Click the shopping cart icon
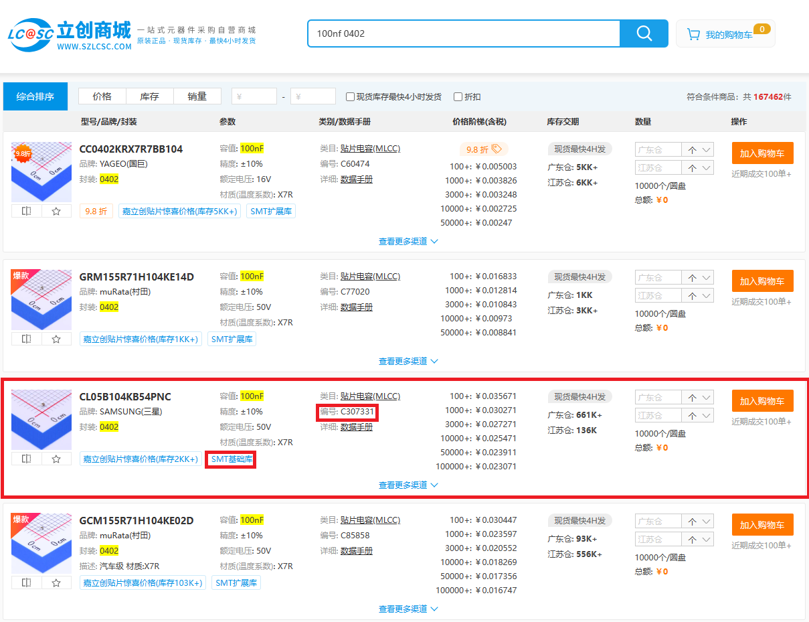The height and width of the screenshot is (622, 809). pos(693,34)
